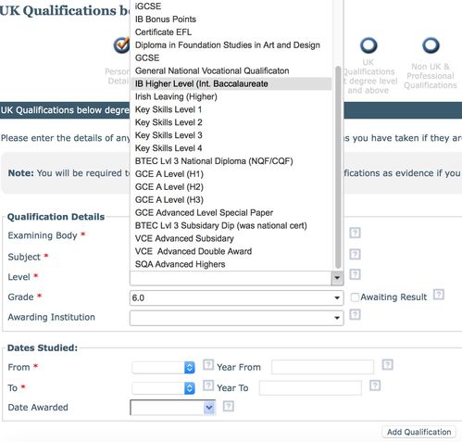Image resolution: width=462 pixels, height=442 pixels.
Task: Open the Grade dropdown showing 6.0
Action: click(x=237, y=297)
